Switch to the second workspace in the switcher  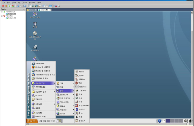click(x=172, y=121)
